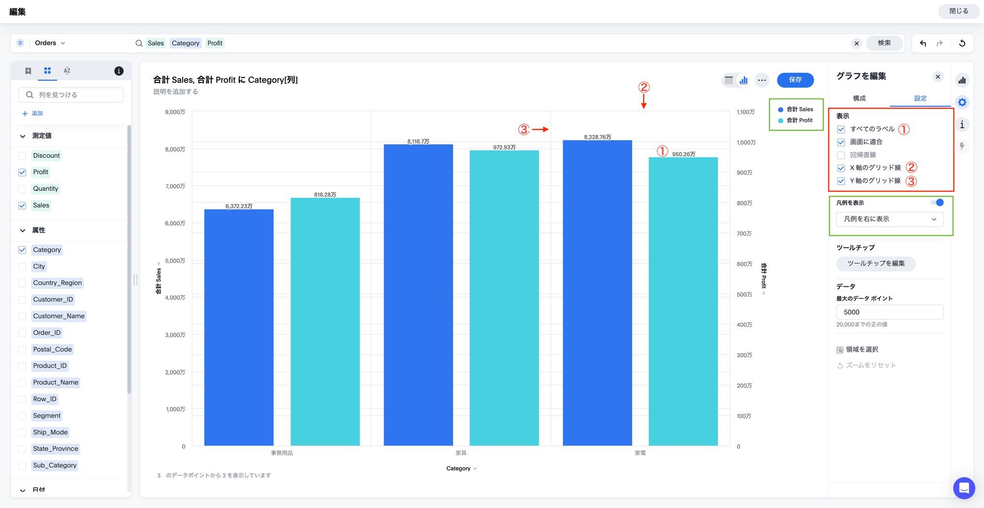This screenshot has height=508, width=984.
Task: Check the City attribute checkbox
Action: coord(22,267)
